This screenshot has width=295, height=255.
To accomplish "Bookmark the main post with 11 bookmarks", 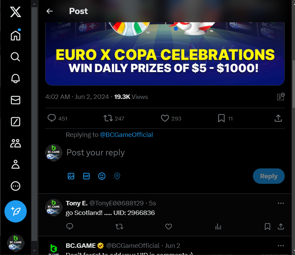I will pos(221,118).
